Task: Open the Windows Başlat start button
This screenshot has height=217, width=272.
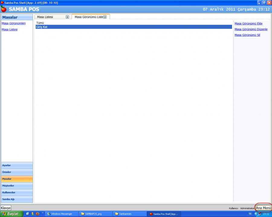Action: pyautogui.click(x=11, y=214)
